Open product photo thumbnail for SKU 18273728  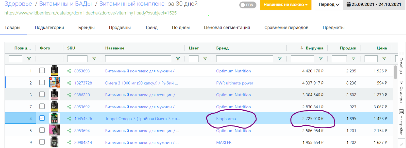54,82
